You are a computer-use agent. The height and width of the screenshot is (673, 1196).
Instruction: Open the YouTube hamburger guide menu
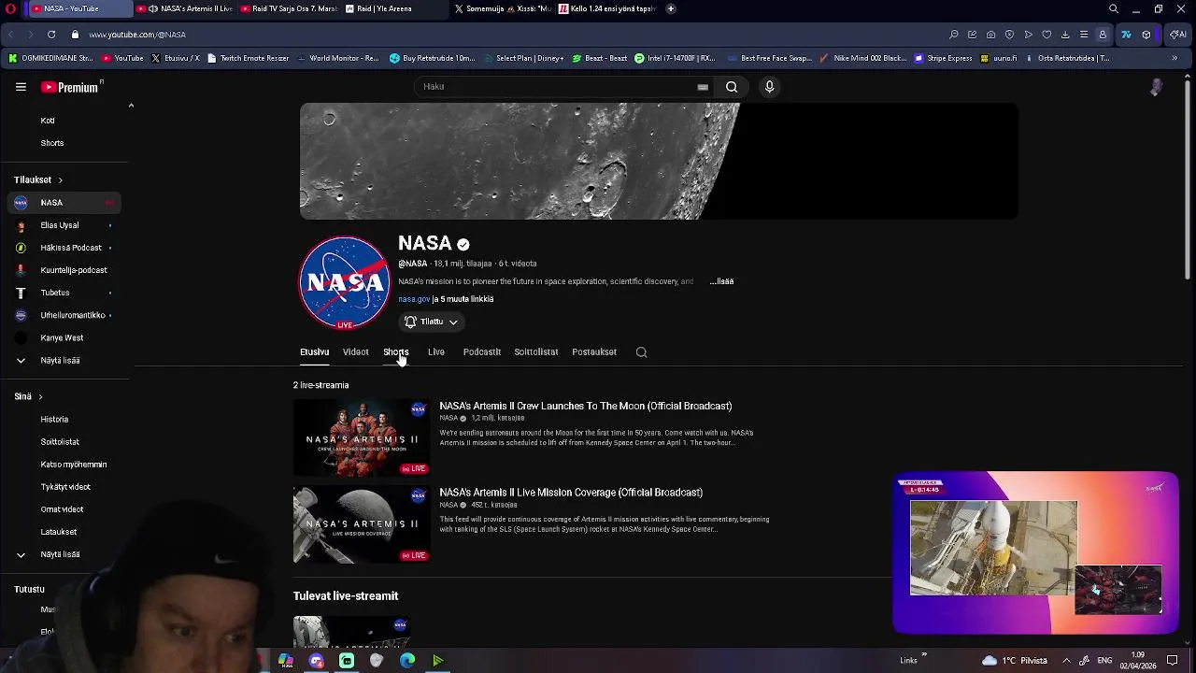tap(21, 87)
